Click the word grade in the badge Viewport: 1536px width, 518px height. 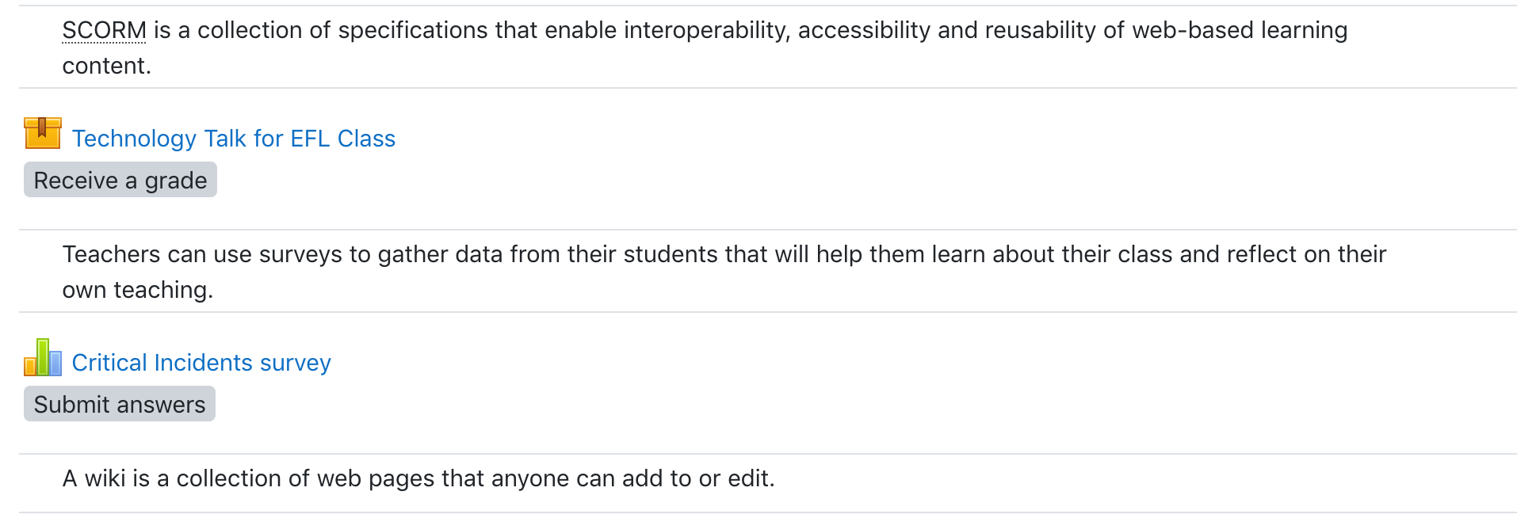pos(176,181)
